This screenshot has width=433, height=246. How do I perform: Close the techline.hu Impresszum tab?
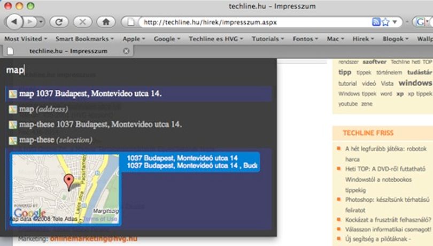(x=126, y=51)
